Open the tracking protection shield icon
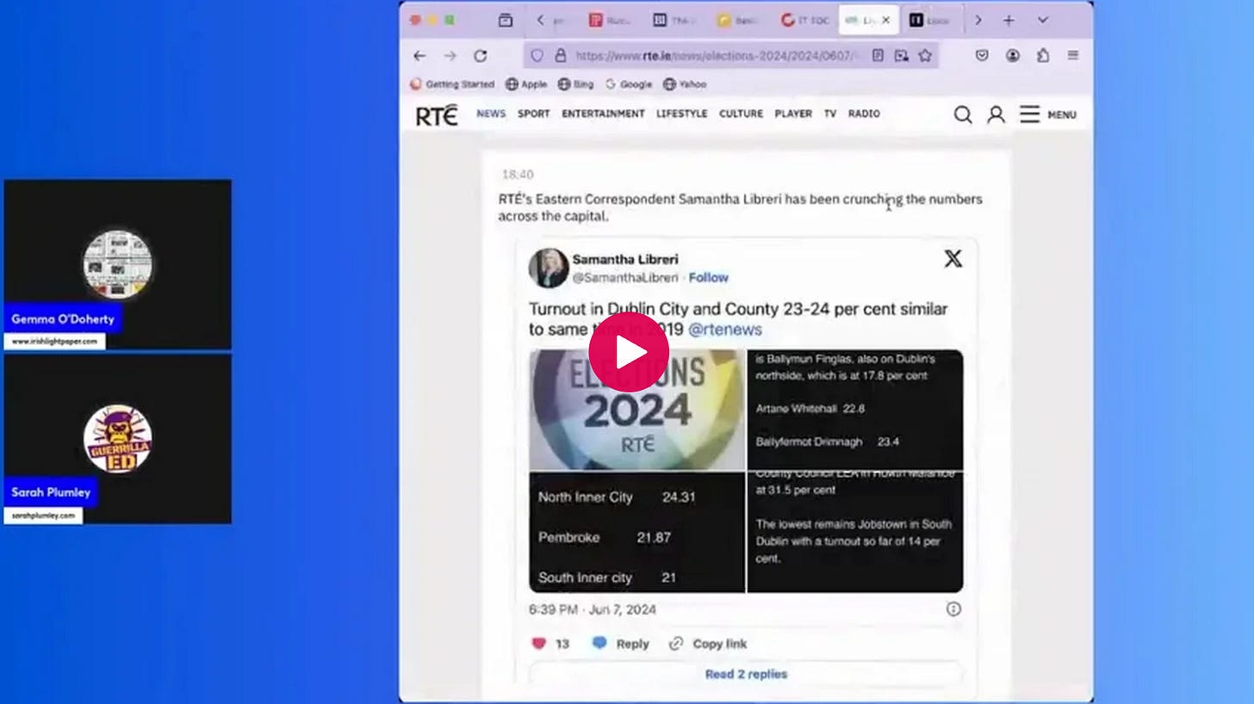Viewport: 1254px width, 704px height. tap(537, 56)
